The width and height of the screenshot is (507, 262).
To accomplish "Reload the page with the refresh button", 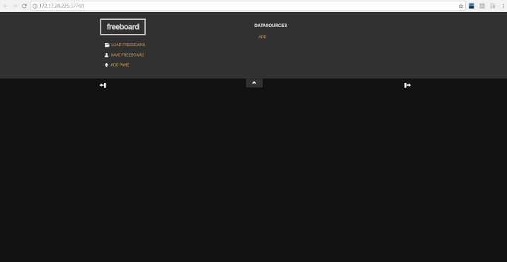I will 24,6.
